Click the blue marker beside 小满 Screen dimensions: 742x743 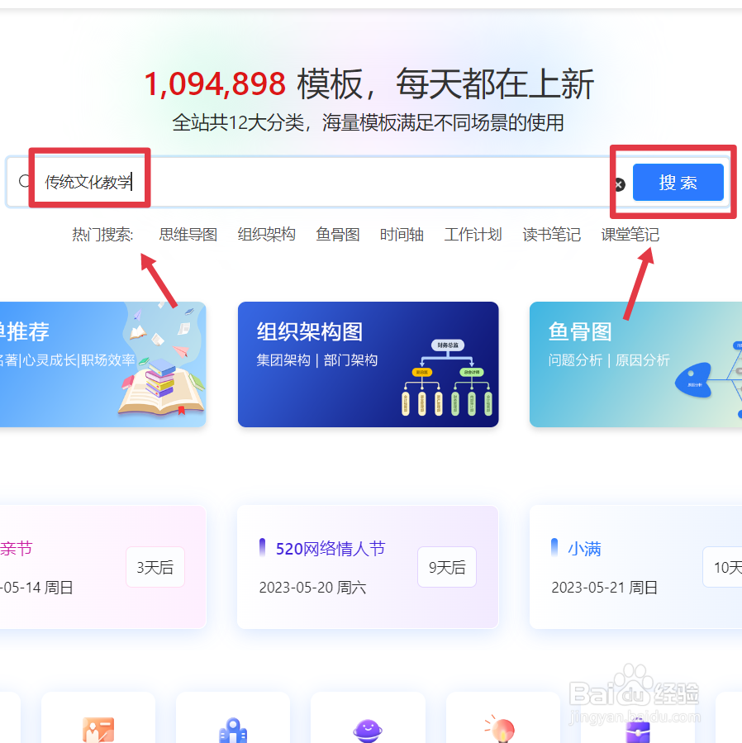[554, 547]
